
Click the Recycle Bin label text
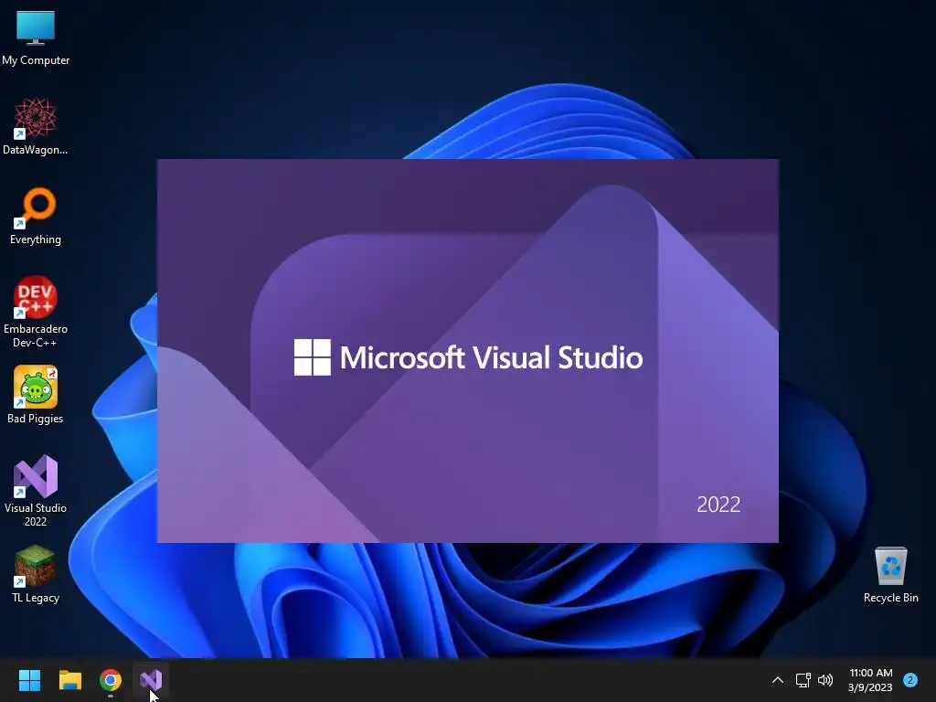[890, 598]
